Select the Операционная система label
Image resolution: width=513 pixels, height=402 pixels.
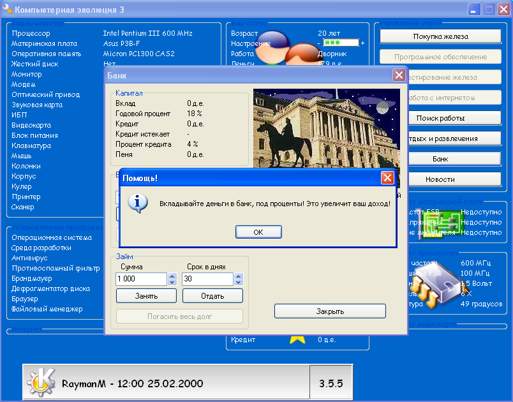point(52,237)
